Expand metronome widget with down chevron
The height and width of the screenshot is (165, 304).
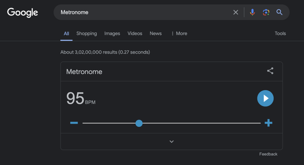pos(171,142)
